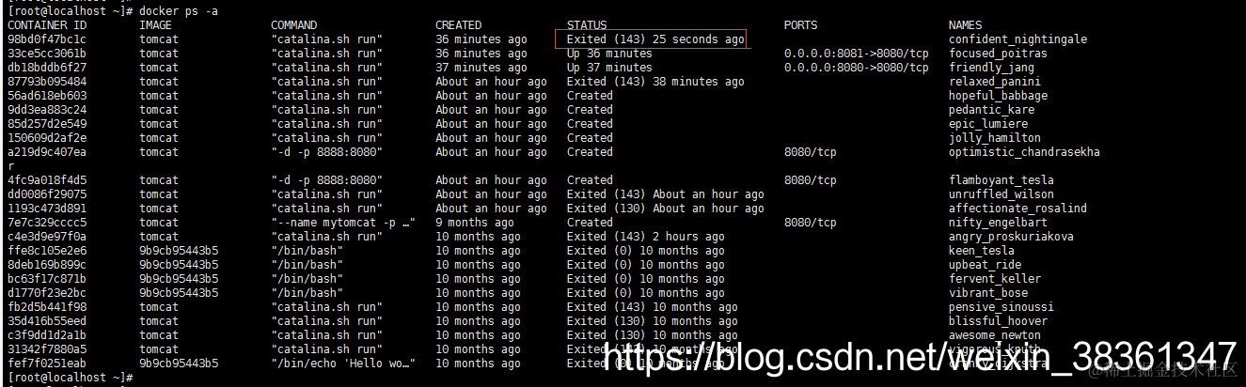Click command '--name mytomcat -p …'
The height and width of the screenshot is (387, 1246).
click(343, 223)
